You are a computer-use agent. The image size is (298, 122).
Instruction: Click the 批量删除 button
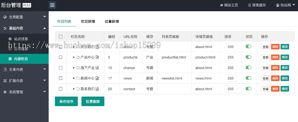(93, 102)
